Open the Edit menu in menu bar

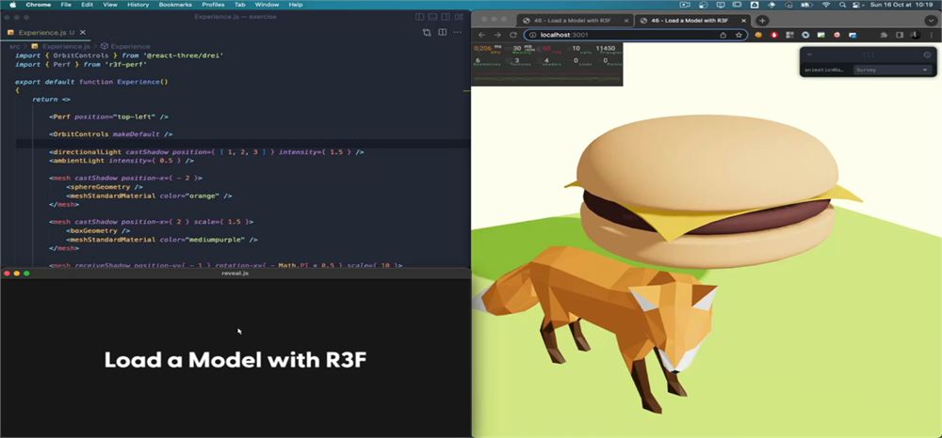[x=87, y=4]
